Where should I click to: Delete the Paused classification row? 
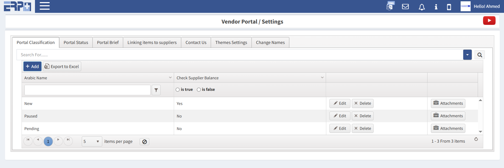[x=363, y=116]
